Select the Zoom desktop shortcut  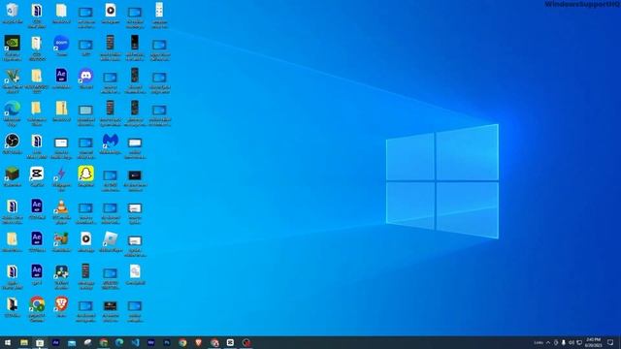coord(61,46)
